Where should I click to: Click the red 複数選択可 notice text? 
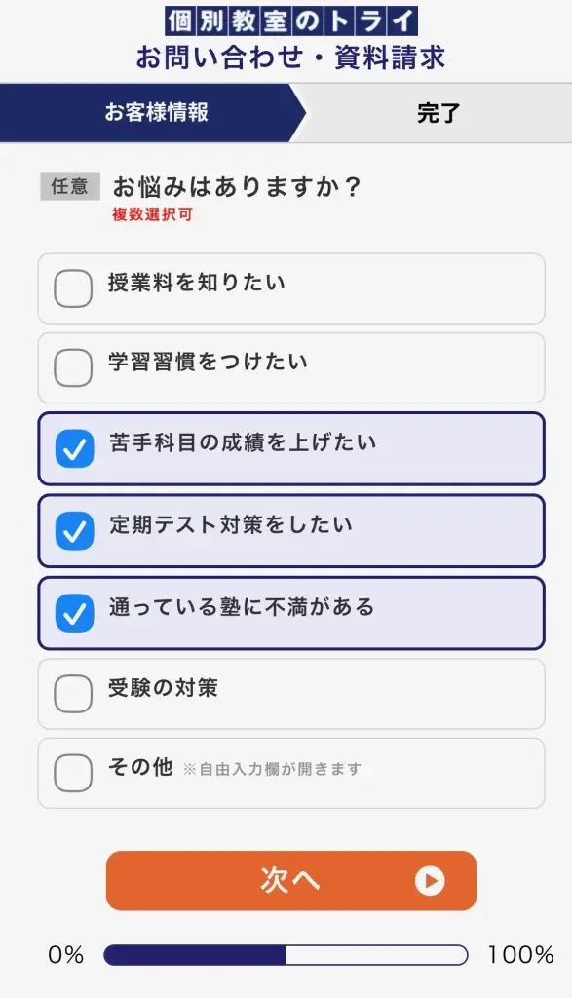tap(152, 216)
